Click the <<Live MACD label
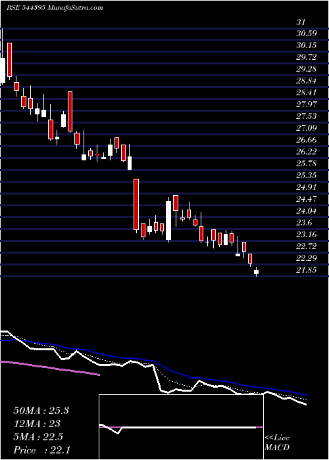 277,444
